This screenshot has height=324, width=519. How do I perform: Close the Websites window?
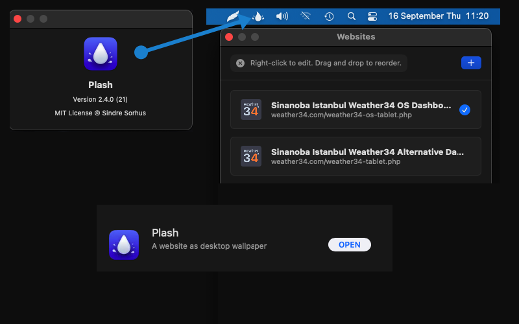229,37
